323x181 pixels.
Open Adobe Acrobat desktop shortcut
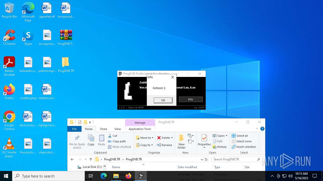pos(9,66)
